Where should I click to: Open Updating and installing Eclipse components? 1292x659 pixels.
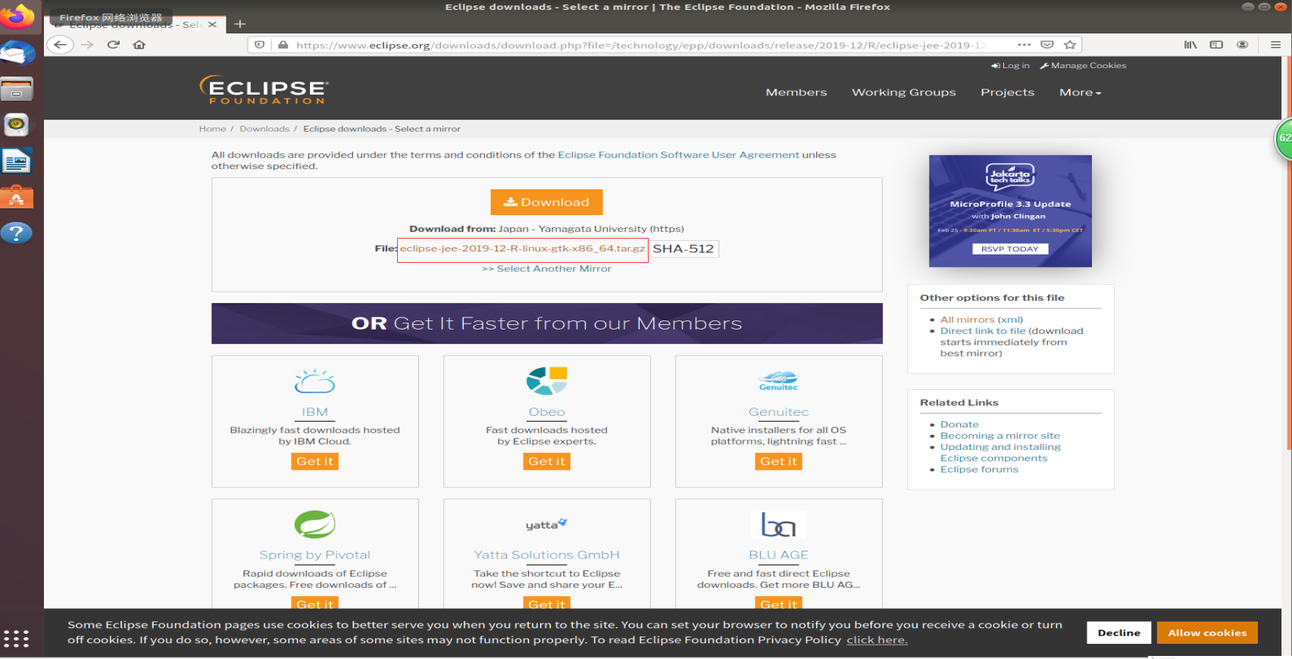[x=1000, y=453]
